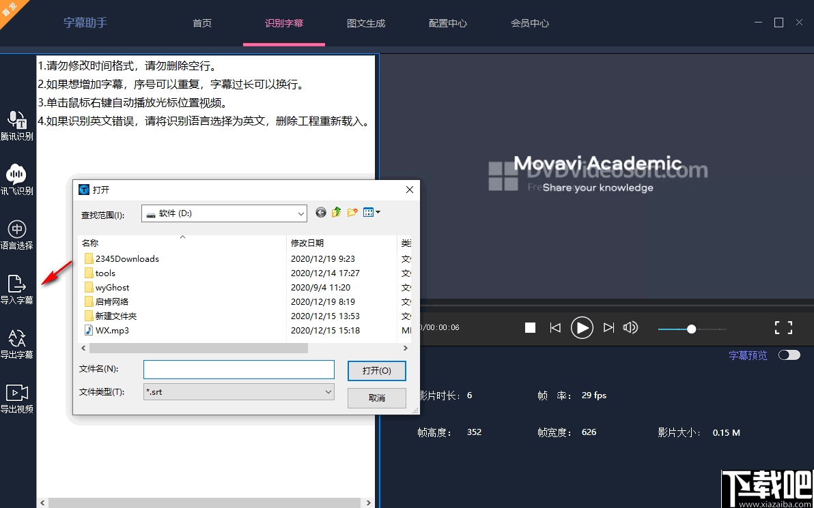Screen dimensions: 814x508
Task: Select the 2345Downloads folder
Action: 122,258
